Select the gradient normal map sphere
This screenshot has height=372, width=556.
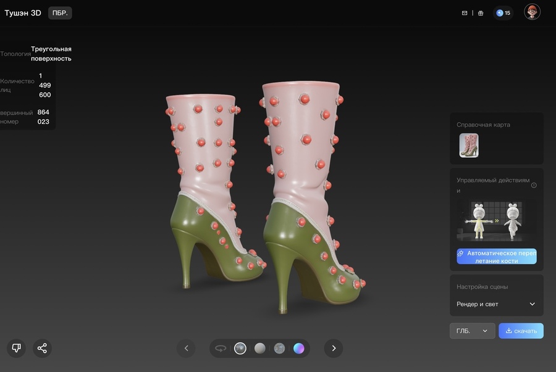point(299,349)
